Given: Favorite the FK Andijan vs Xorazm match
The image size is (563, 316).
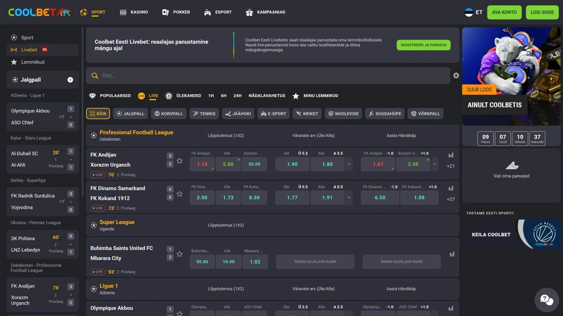Looking at the screenshot, I should 179,161.
